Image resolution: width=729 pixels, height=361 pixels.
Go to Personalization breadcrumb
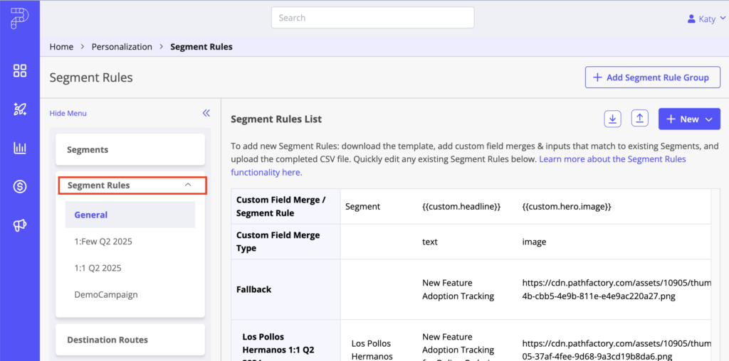pos(122,47)
